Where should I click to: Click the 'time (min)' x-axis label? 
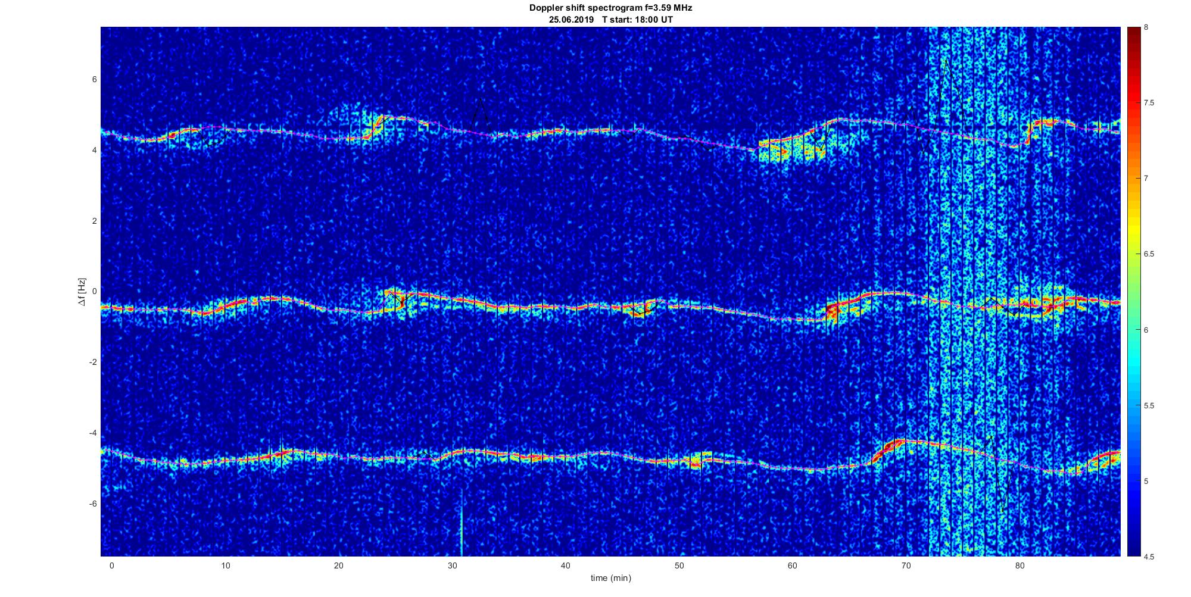(610, 578)
